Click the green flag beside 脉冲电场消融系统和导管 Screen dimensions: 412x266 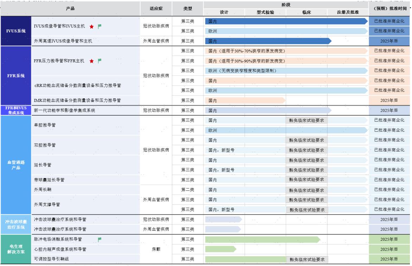100,239
